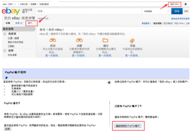
Task: Select 所有清單 in the sidebar
Action: tap(12, 55)
